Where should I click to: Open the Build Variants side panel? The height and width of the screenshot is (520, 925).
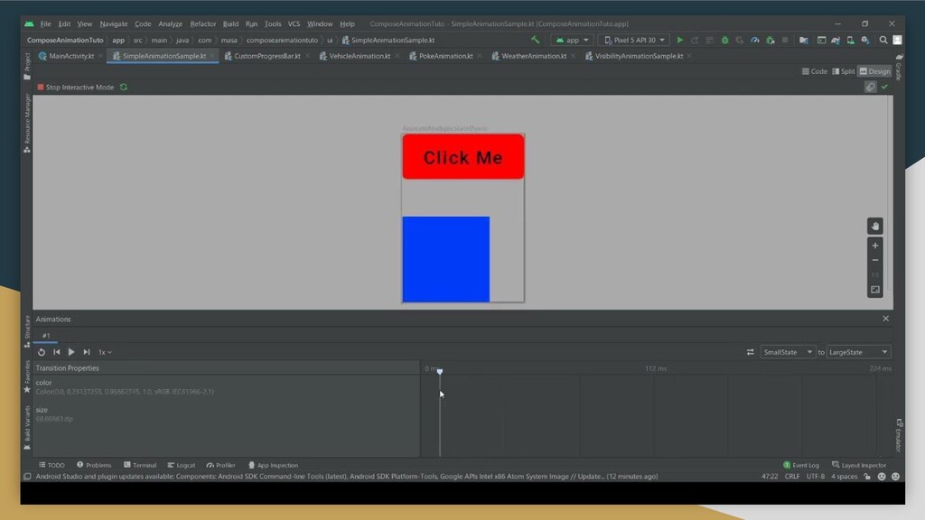point(27,427)
